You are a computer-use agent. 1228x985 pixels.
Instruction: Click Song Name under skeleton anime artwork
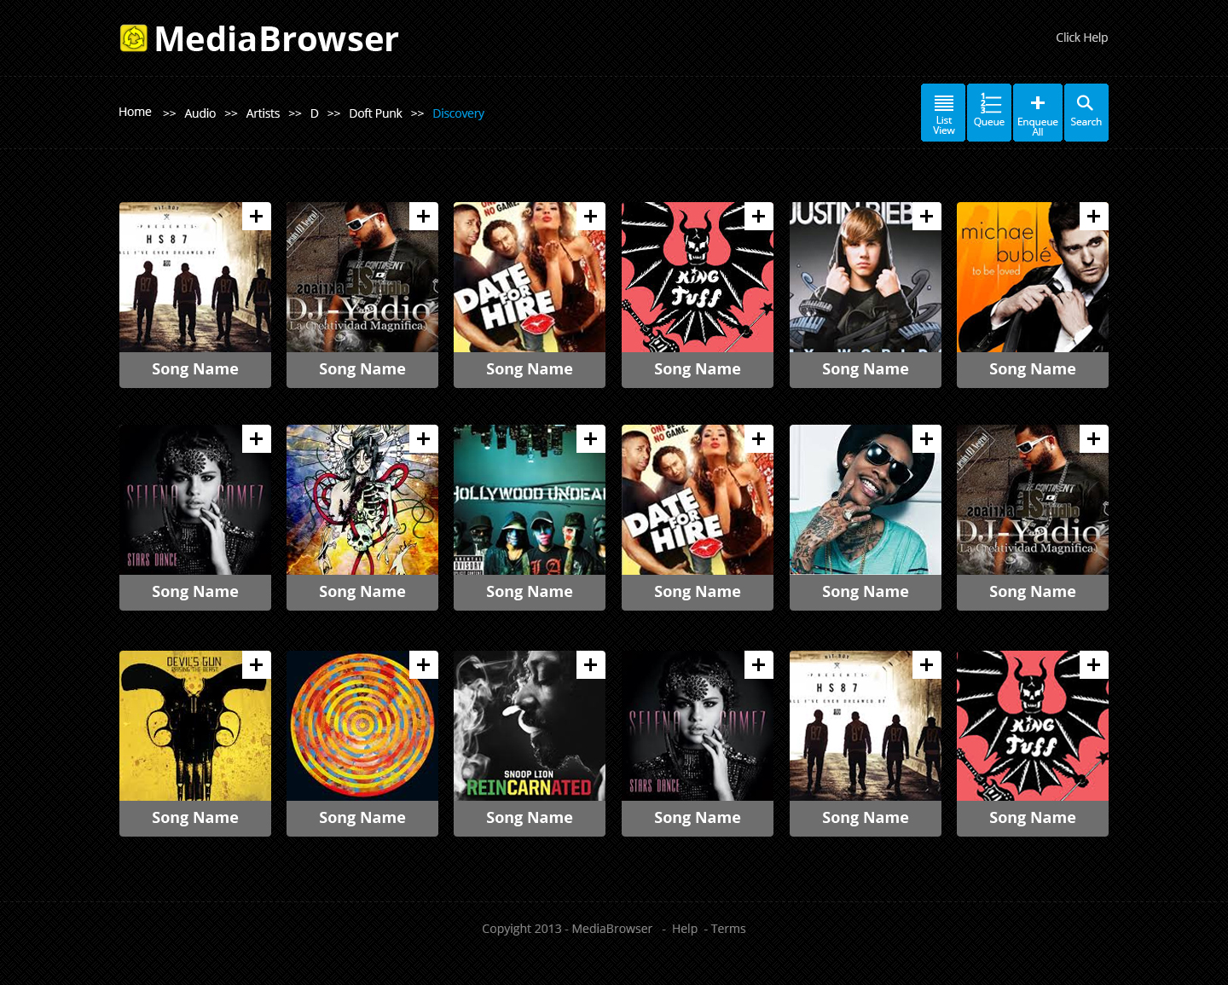pos(362,592)
